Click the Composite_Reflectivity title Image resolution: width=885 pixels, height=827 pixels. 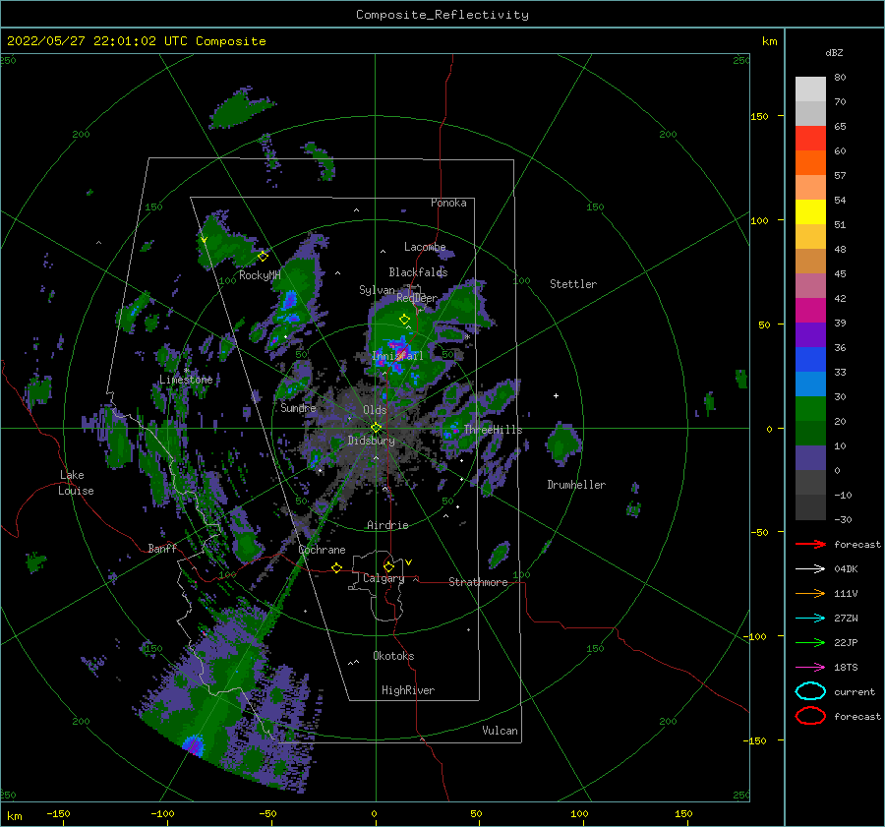tap(442, 15)
